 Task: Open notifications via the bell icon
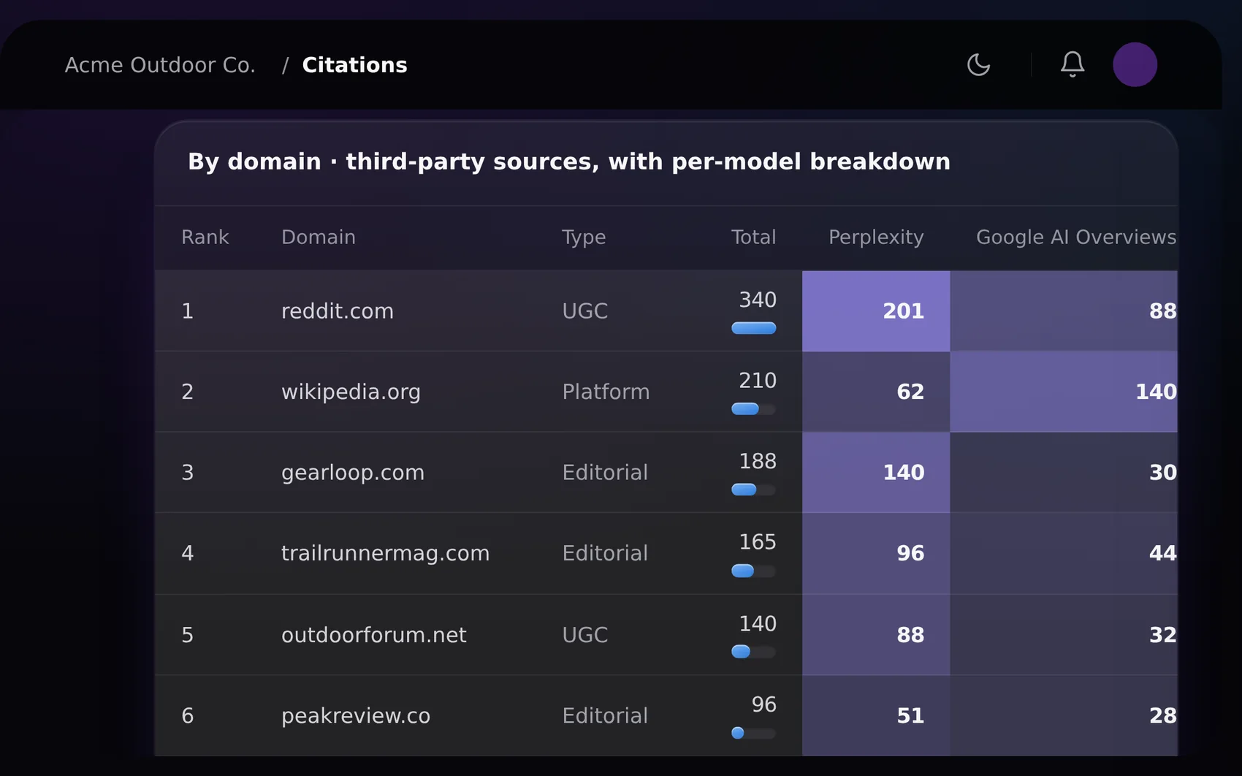[x=1072, y=64]
